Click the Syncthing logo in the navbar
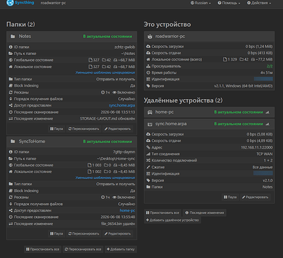283x258 pixels. 20,3
